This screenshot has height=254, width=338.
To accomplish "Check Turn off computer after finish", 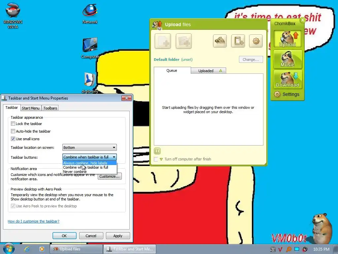I will click(x=156, y=159).
